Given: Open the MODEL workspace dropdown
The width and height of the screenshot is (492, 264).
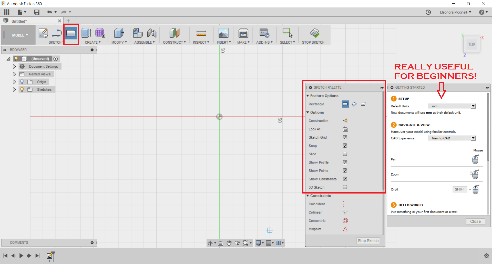Looking at the screenshot, I should tap(20, 35).
